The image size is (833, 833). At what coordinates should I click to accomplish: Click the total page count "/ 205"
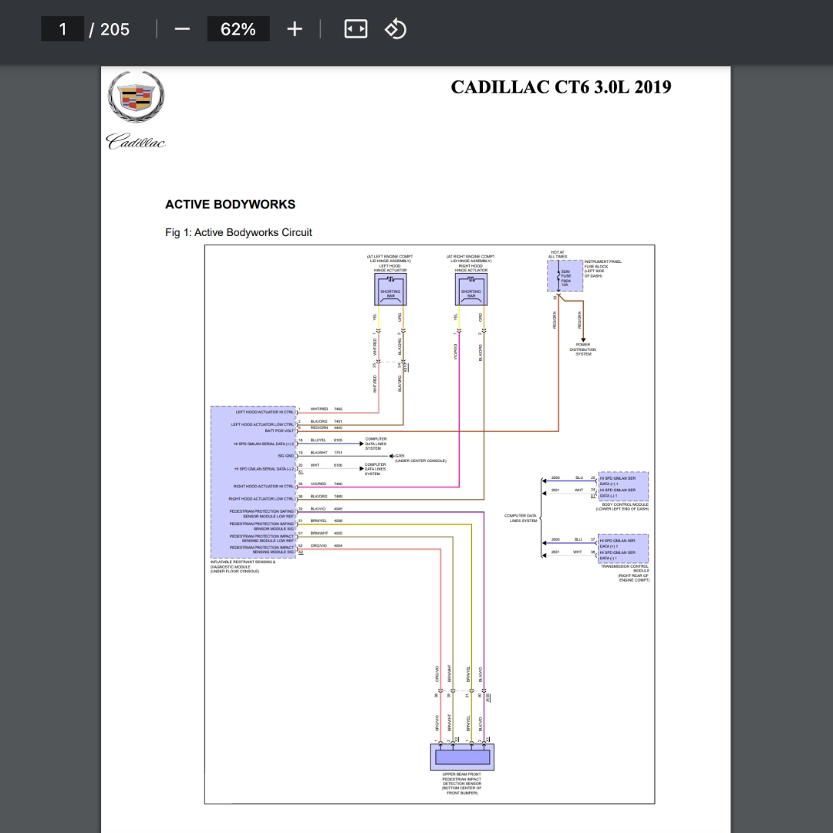110,29
